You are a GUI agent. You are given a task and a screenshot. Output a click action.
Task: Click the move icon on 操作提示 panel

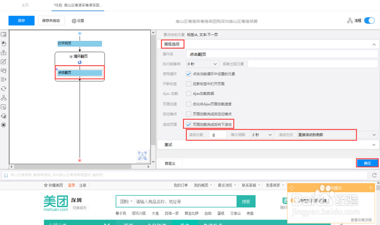click(x=291, y=188)
